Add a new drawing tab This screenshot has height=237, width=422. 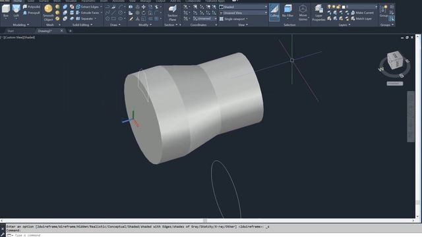click(71, 31)
